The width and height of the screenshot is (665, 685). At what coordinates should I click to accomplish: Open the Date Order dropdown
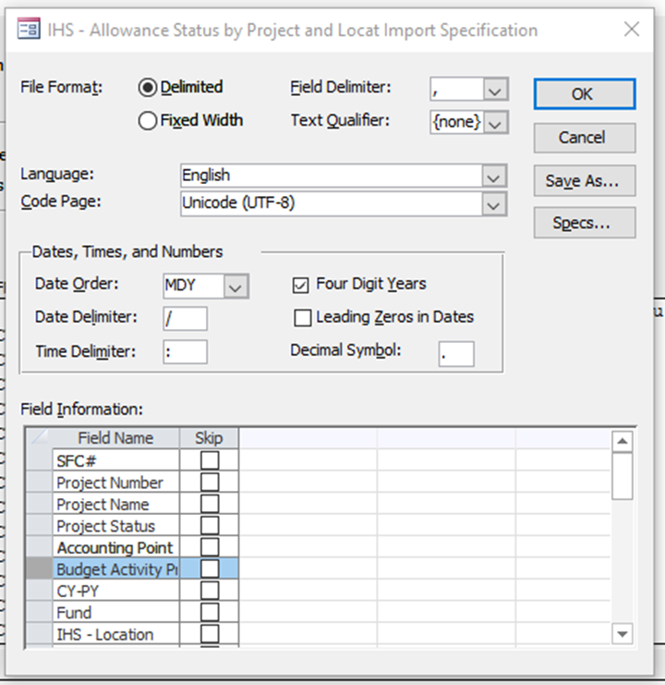(x=236, y=287)
